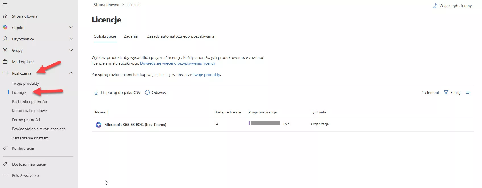
Task: Collapse the Rozliczenia section chevron
Action: point(71,73)
